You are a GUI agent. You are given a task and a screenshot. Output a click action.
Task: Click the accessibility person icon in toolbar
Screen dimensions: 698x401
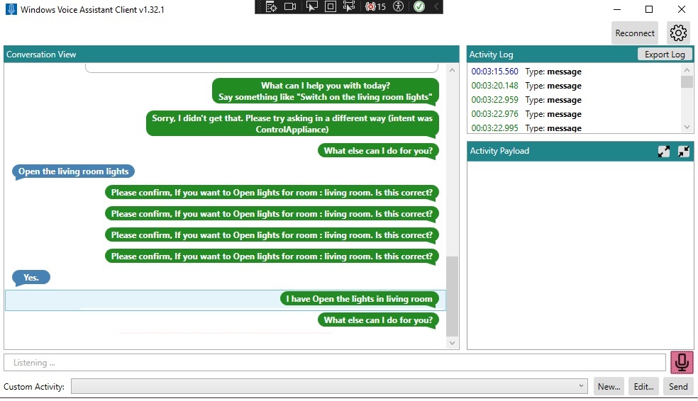[399, 6]
